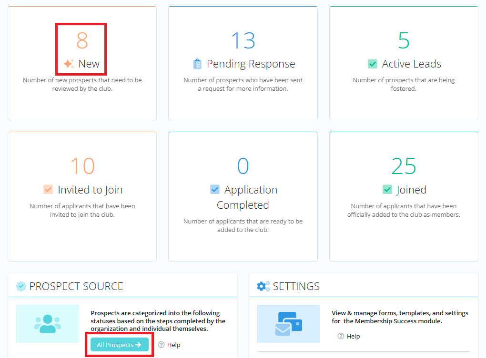Click the green check icon beside Joined
The image size is (486, 358).
(x=387, y=190)
